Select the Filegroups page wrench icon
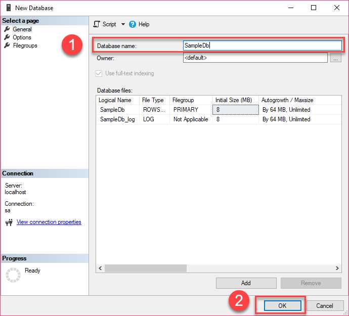 pos(7,46)
